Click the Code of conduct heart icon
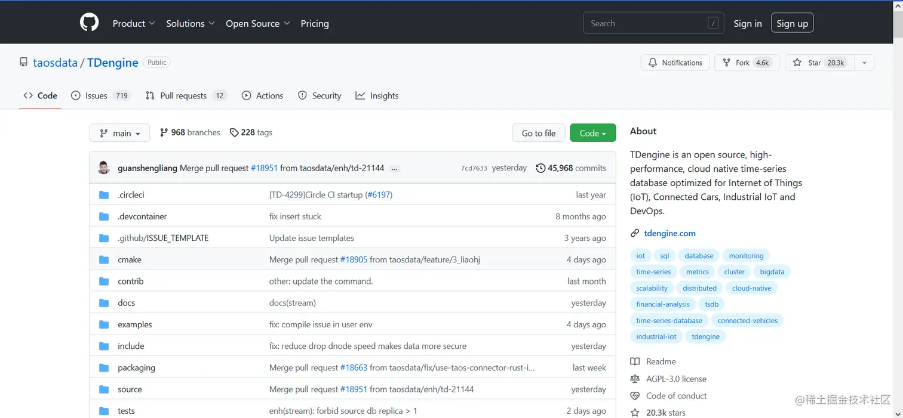Viewport: 903px width, 418px height. click(x=635, y=396)
